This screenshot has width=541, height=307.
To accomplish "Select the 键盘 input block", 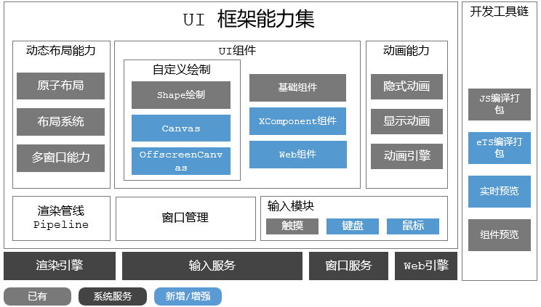I will [353, 226].
